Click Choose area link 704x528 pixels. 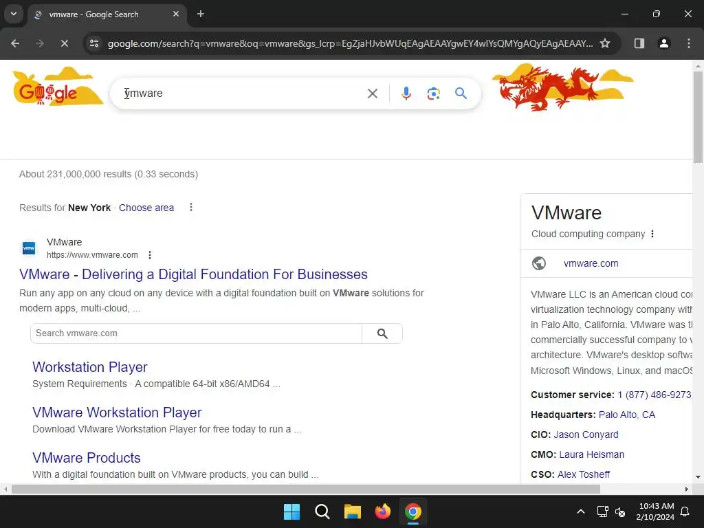[x=146, y=208]
